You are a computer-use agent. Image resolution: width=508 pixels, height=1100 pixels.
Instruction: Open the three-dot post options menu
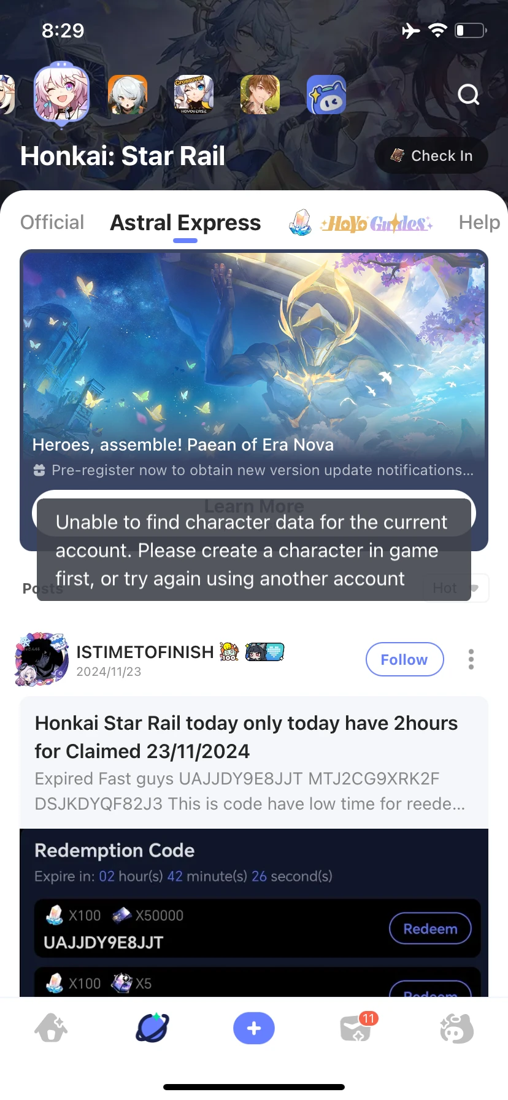click(471, 659)
